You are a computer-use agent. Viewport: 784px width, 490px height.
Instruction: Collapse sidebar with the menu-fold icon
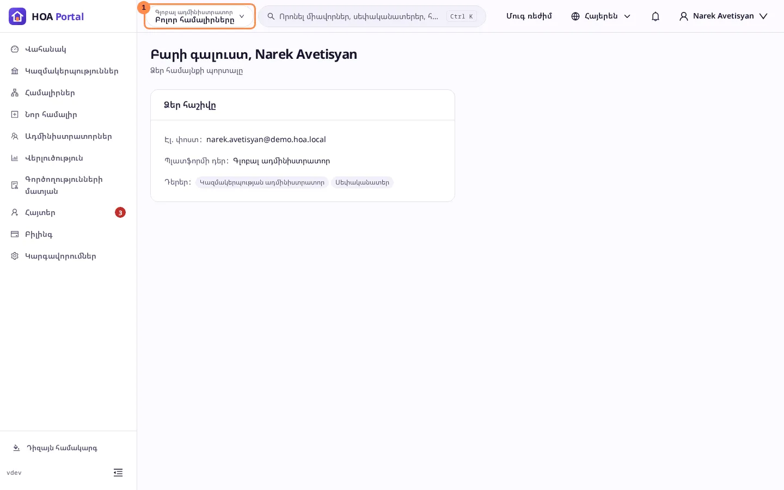118,473
